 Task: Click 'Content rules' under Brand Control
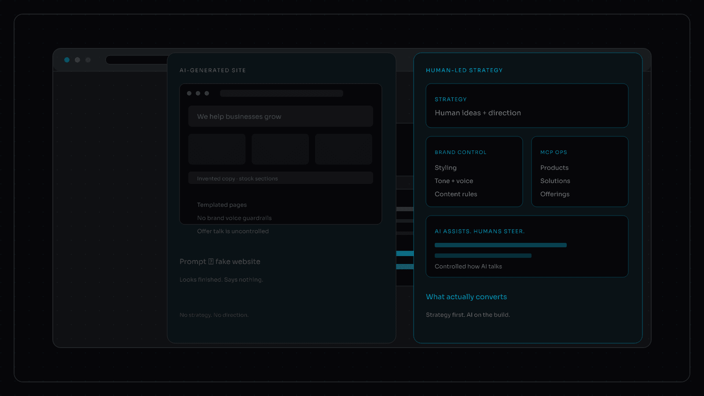[456, 194]
